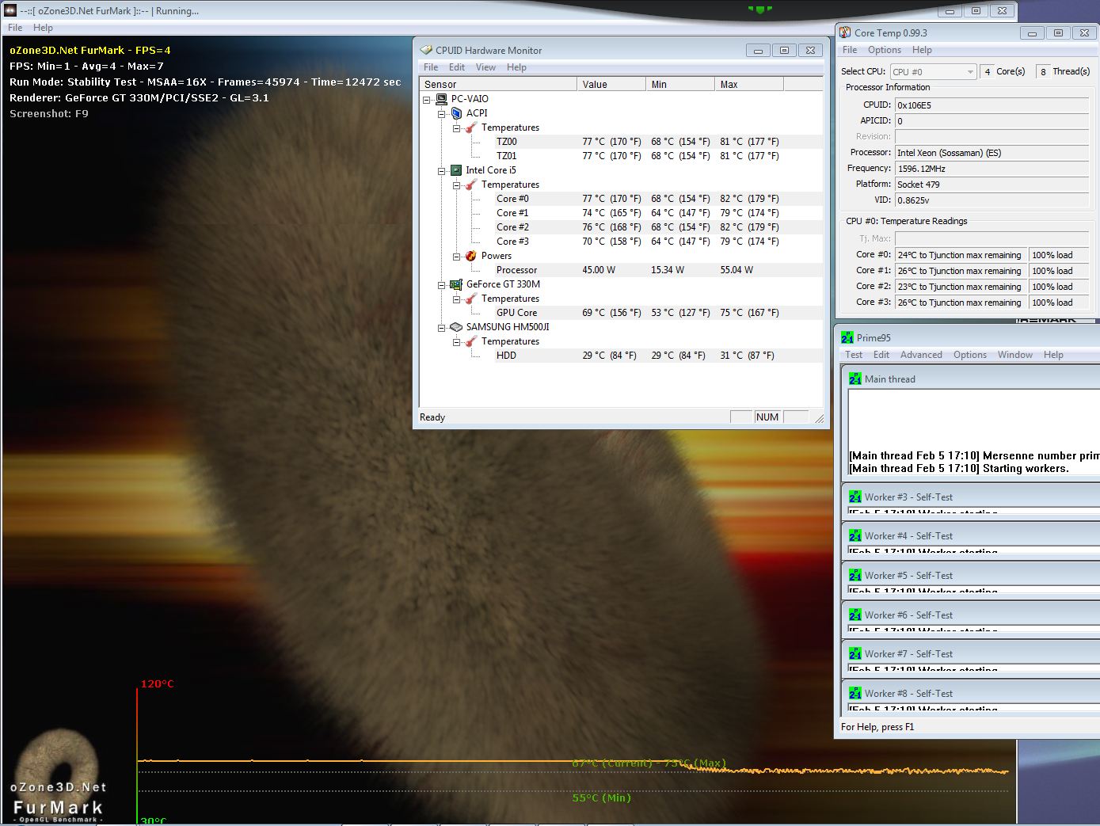Open Core Temp Help menu

tap(922, 50)
